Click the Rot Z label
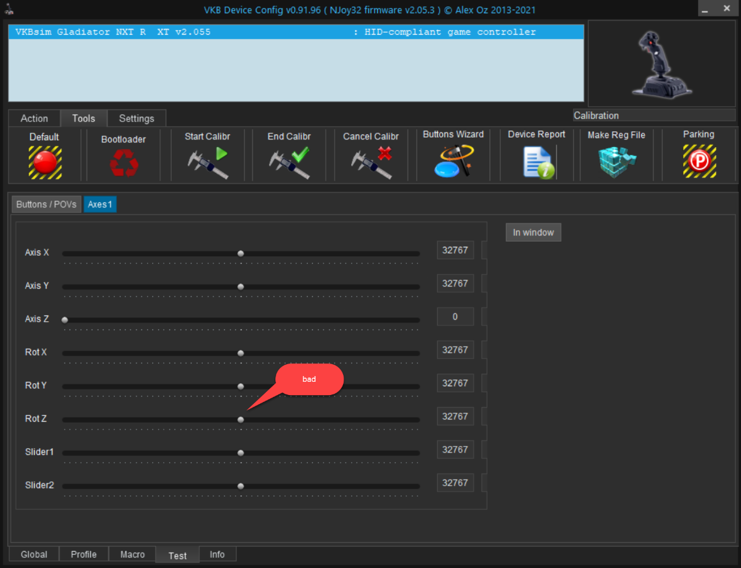Image resolution: width=741 pixels, height=568 pixels. 36,419
